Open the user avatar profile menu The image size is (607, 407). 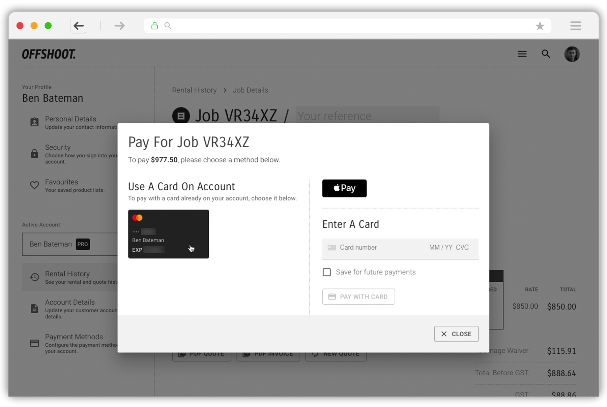(x=572, y=54)
